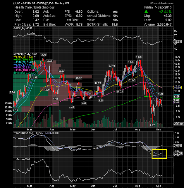This screenshot has width=184, height=188.
Task: Click the 10.28 price label
Action: (x=120, y=91)
